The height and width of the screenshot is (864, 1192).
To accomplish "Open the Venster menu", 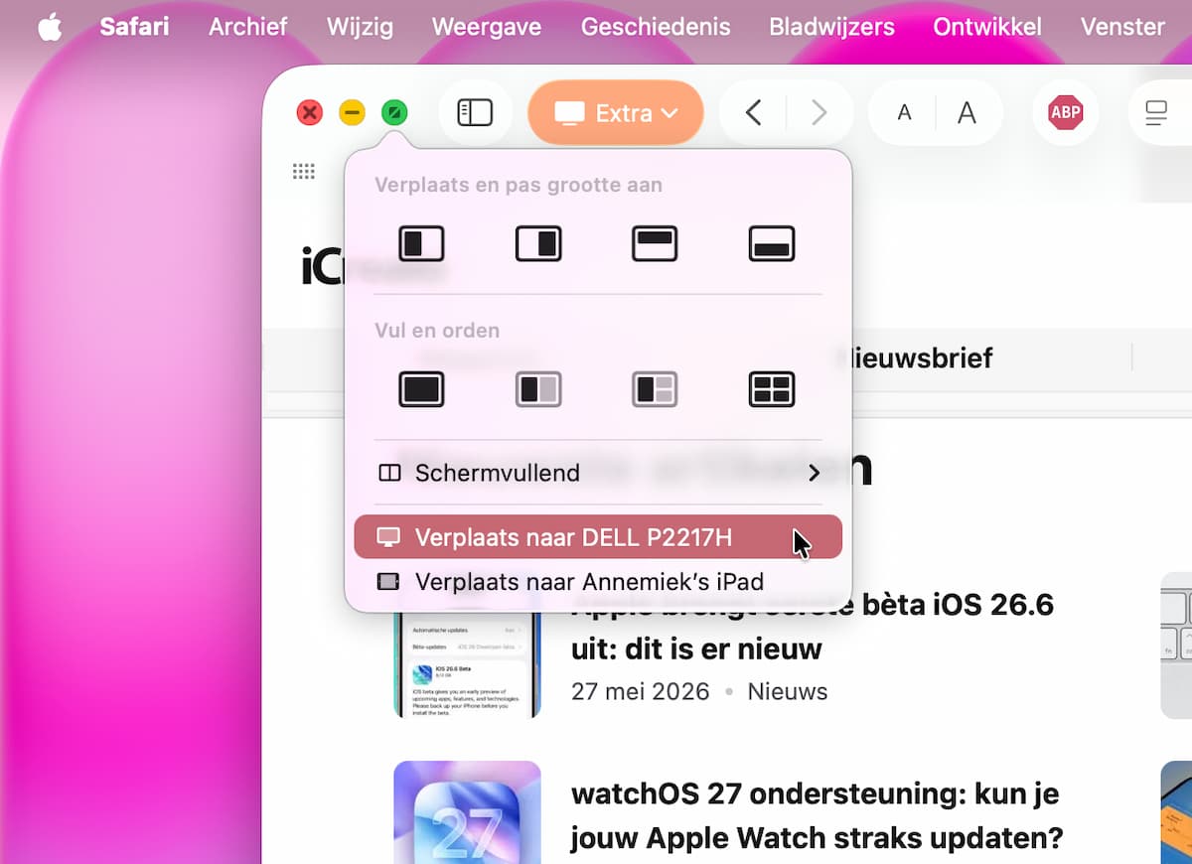I will tap(1122, 27).
